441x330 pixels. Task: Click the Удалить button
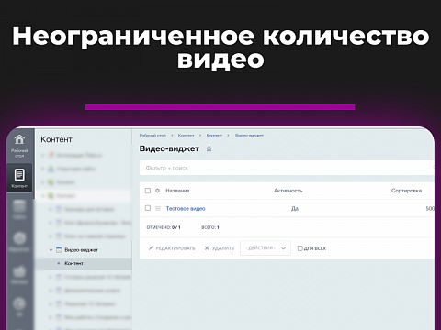(220, 248)
